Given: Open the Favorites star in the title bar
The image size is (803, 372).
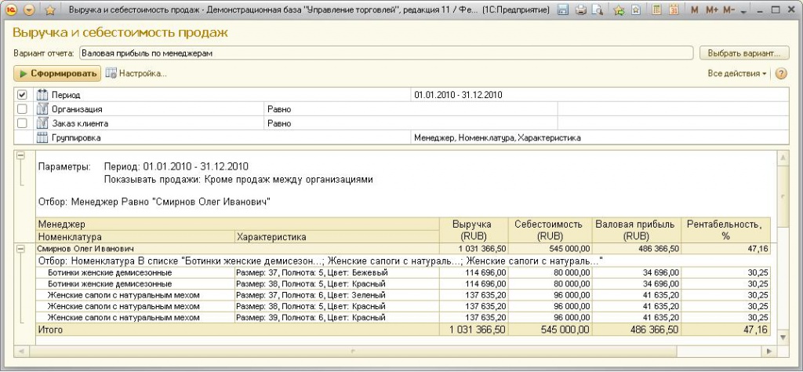Looking at the screenshot, I should (50, 9).
